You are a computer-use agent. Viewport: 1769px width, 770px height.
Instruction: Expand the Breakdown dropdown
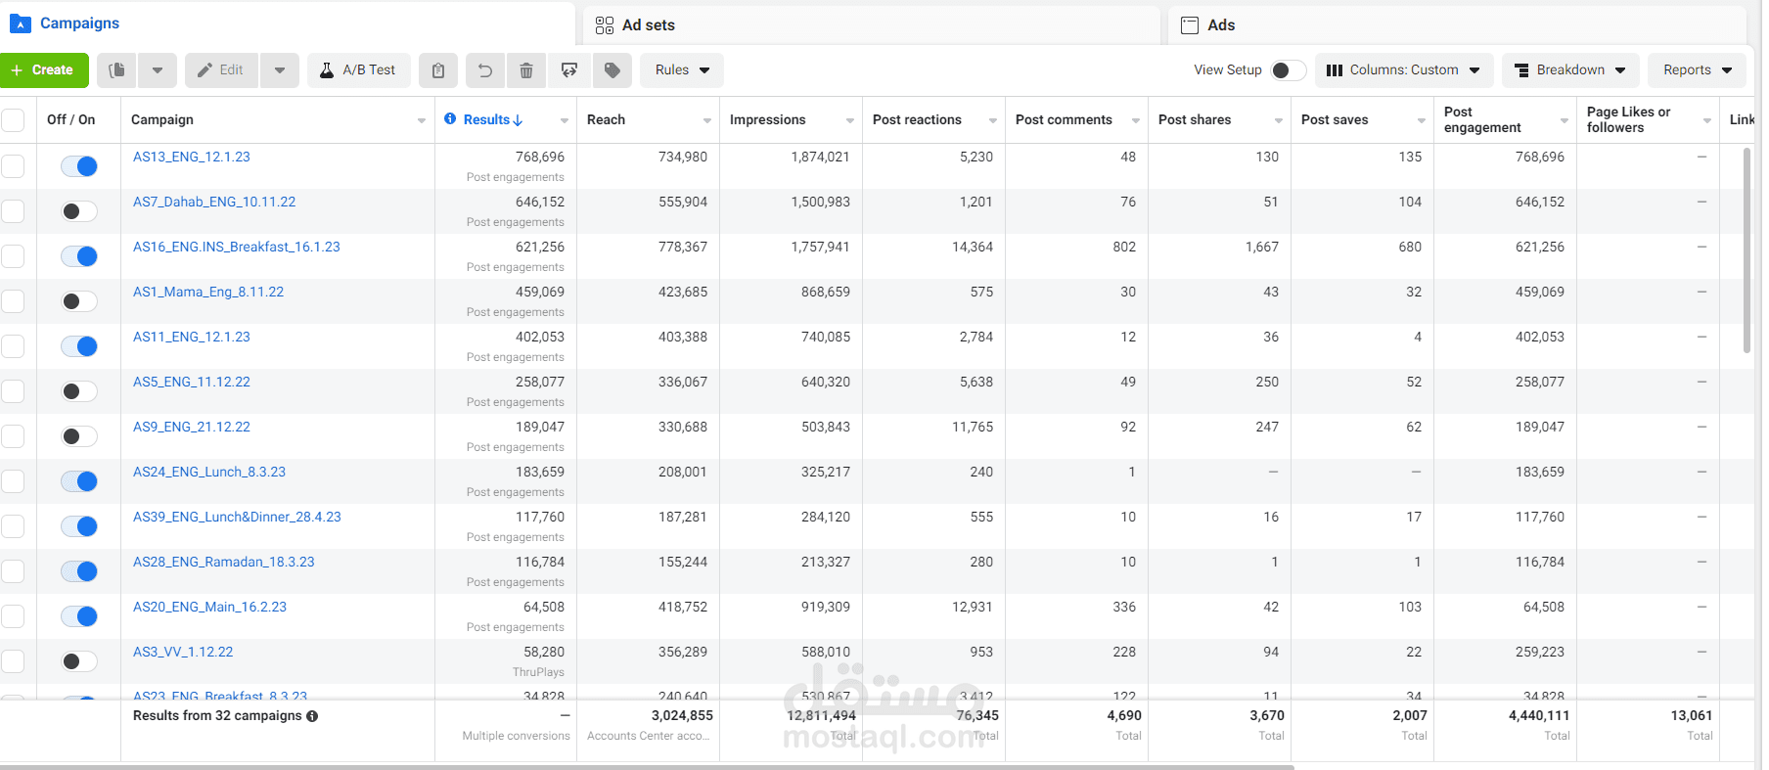1569,70
